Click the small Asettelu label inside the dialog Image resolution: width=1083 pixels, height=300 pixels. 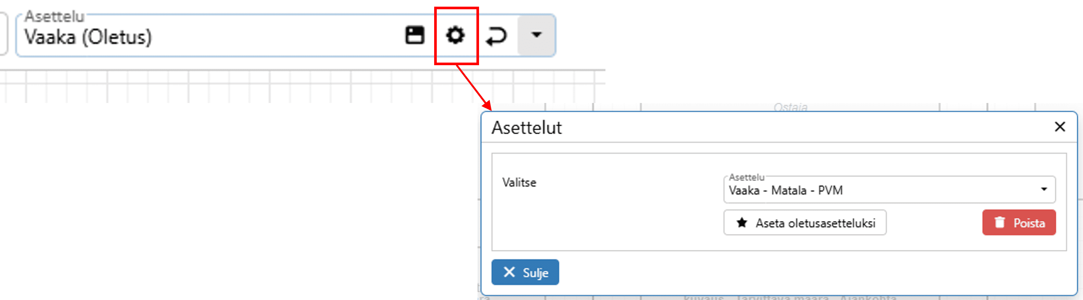tap(746, 177)
